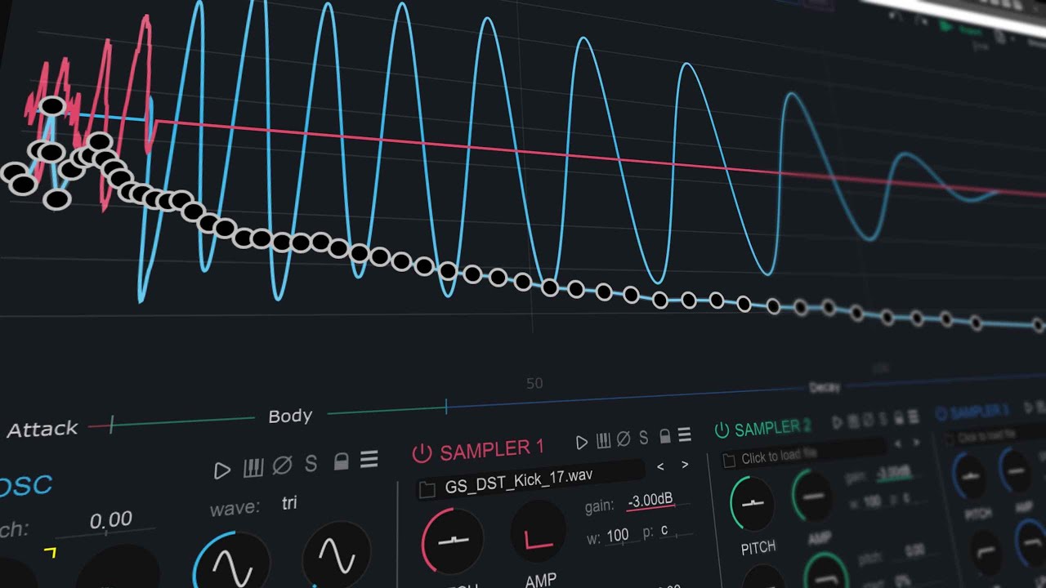Viewport: 1046px width, 588px height.
Task: Click the Sampler 2 PITCH knob
Action: 753,503
